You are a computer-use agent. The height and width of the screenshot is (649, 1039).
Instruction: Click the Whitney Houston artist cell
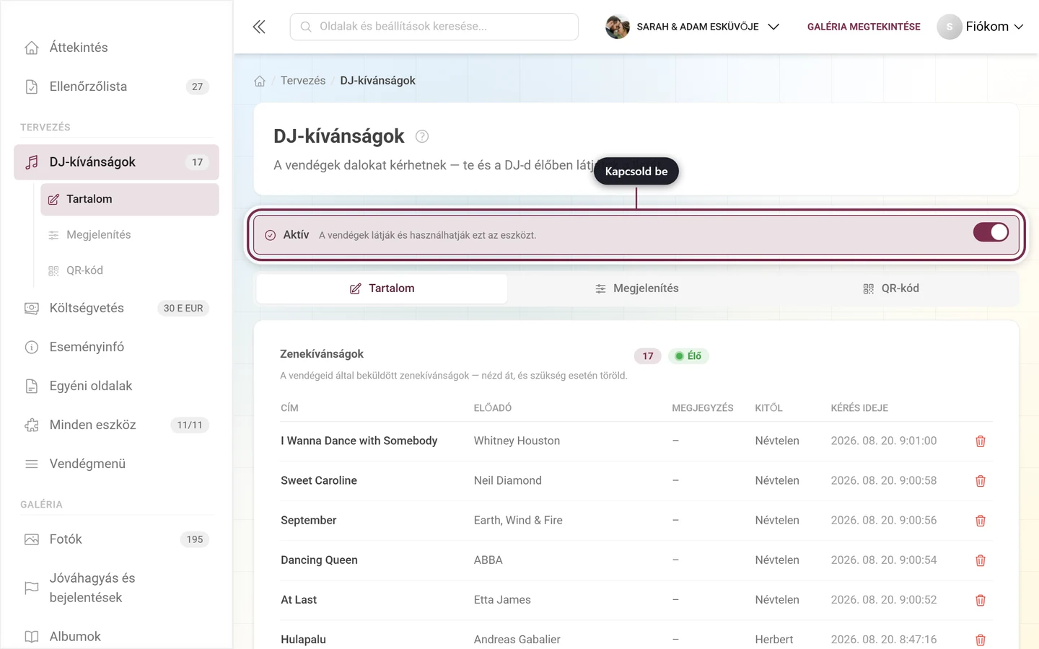(x=517, y=441)
